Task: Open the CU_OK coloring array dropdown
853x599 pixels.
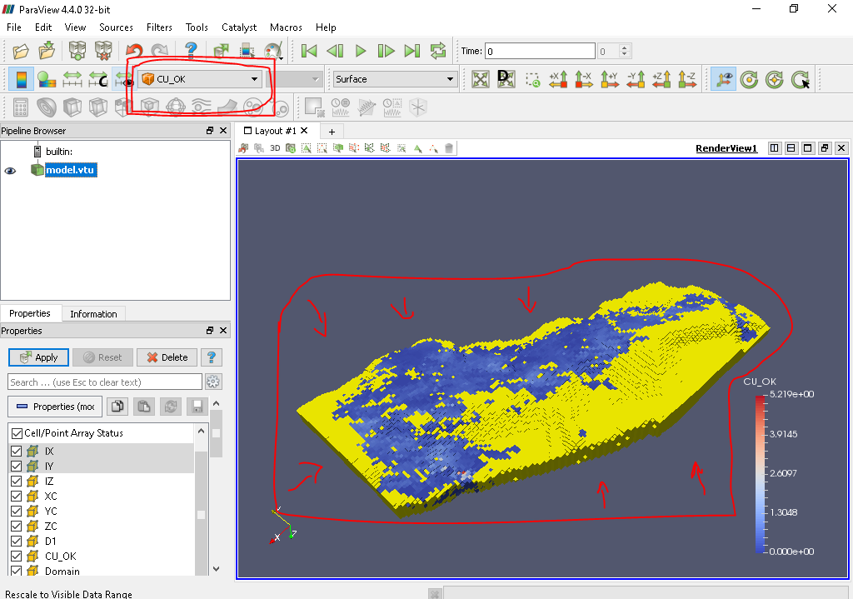Action: pos(200,79)
